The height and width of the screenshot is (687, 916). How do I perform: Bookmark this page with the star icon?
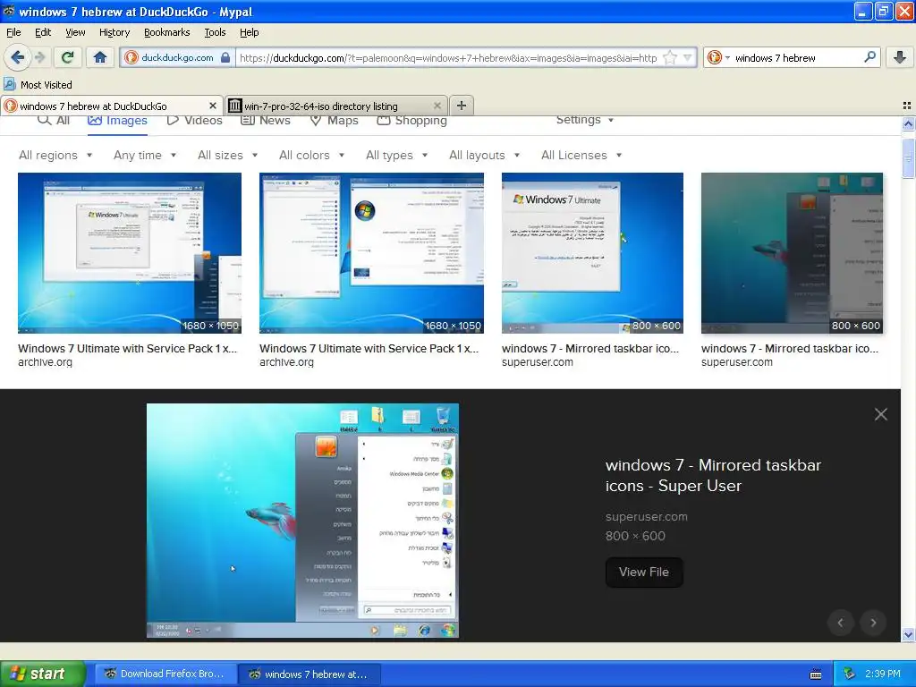click(670, 58)
